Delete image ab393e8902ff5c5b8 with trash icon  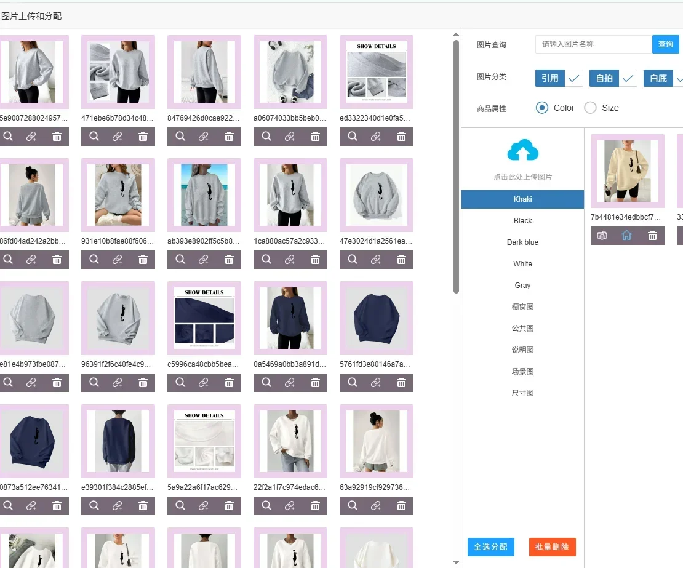click(x=229, y=260)
